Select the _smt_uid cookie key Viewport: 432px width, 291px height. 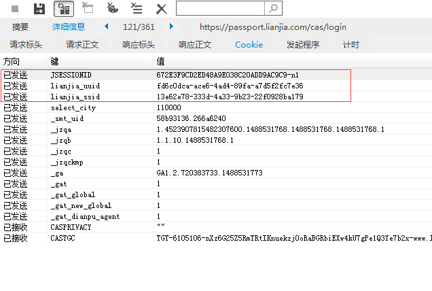(67, 118)
